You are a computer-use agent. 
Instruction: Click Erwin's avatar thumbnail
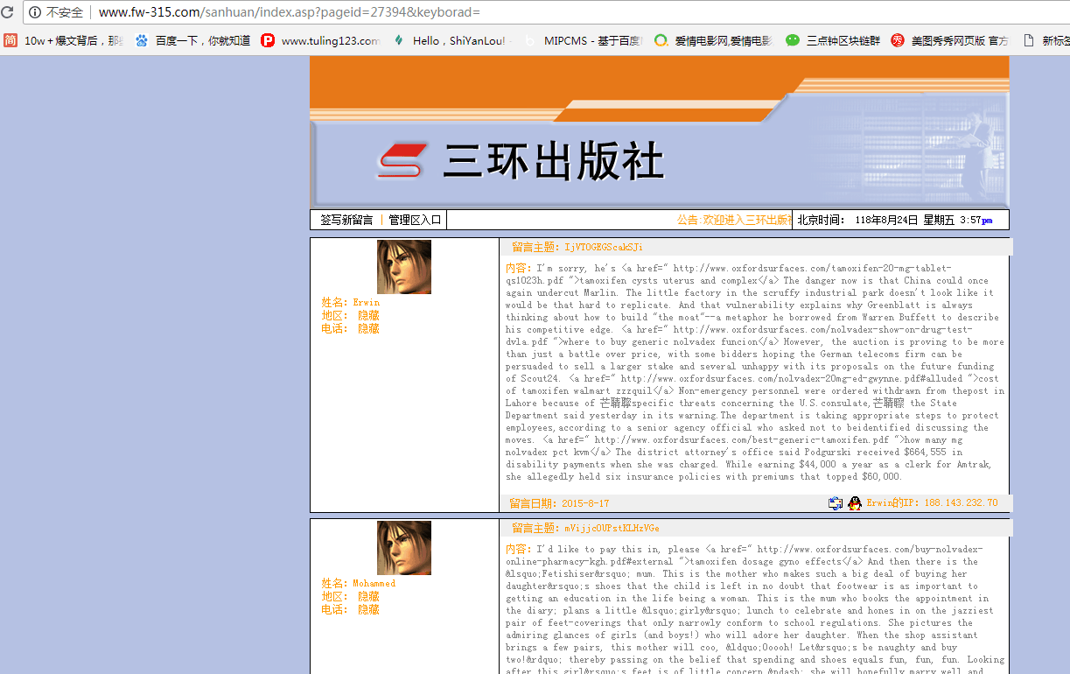coord(405,266)
